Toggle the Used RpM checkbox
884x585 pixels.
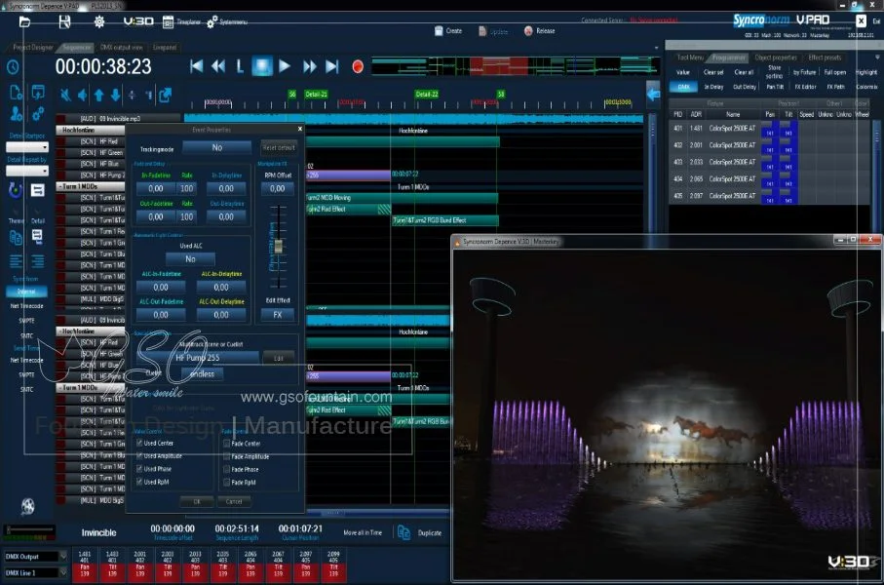pos(139,482)
